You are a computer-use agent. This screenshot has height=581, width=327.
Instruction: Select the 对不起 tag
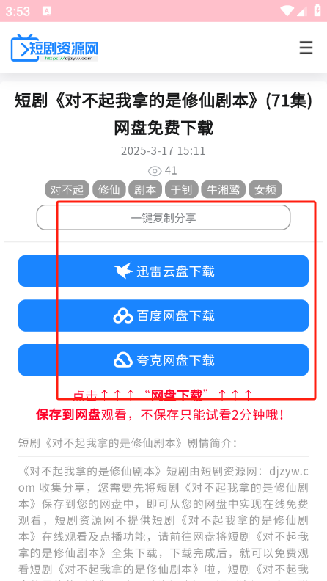pos(67,190)
